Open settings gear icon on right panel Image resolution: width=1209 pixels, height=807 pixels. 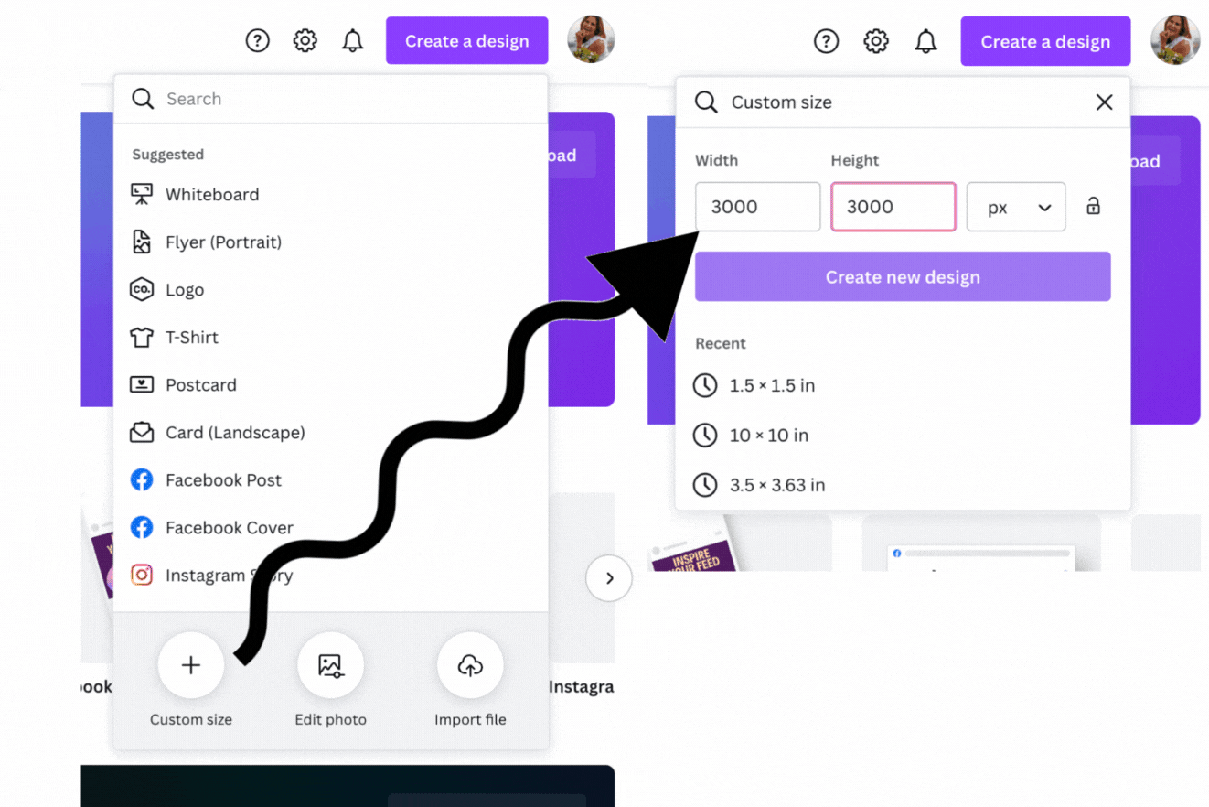[x=876, y=41]
